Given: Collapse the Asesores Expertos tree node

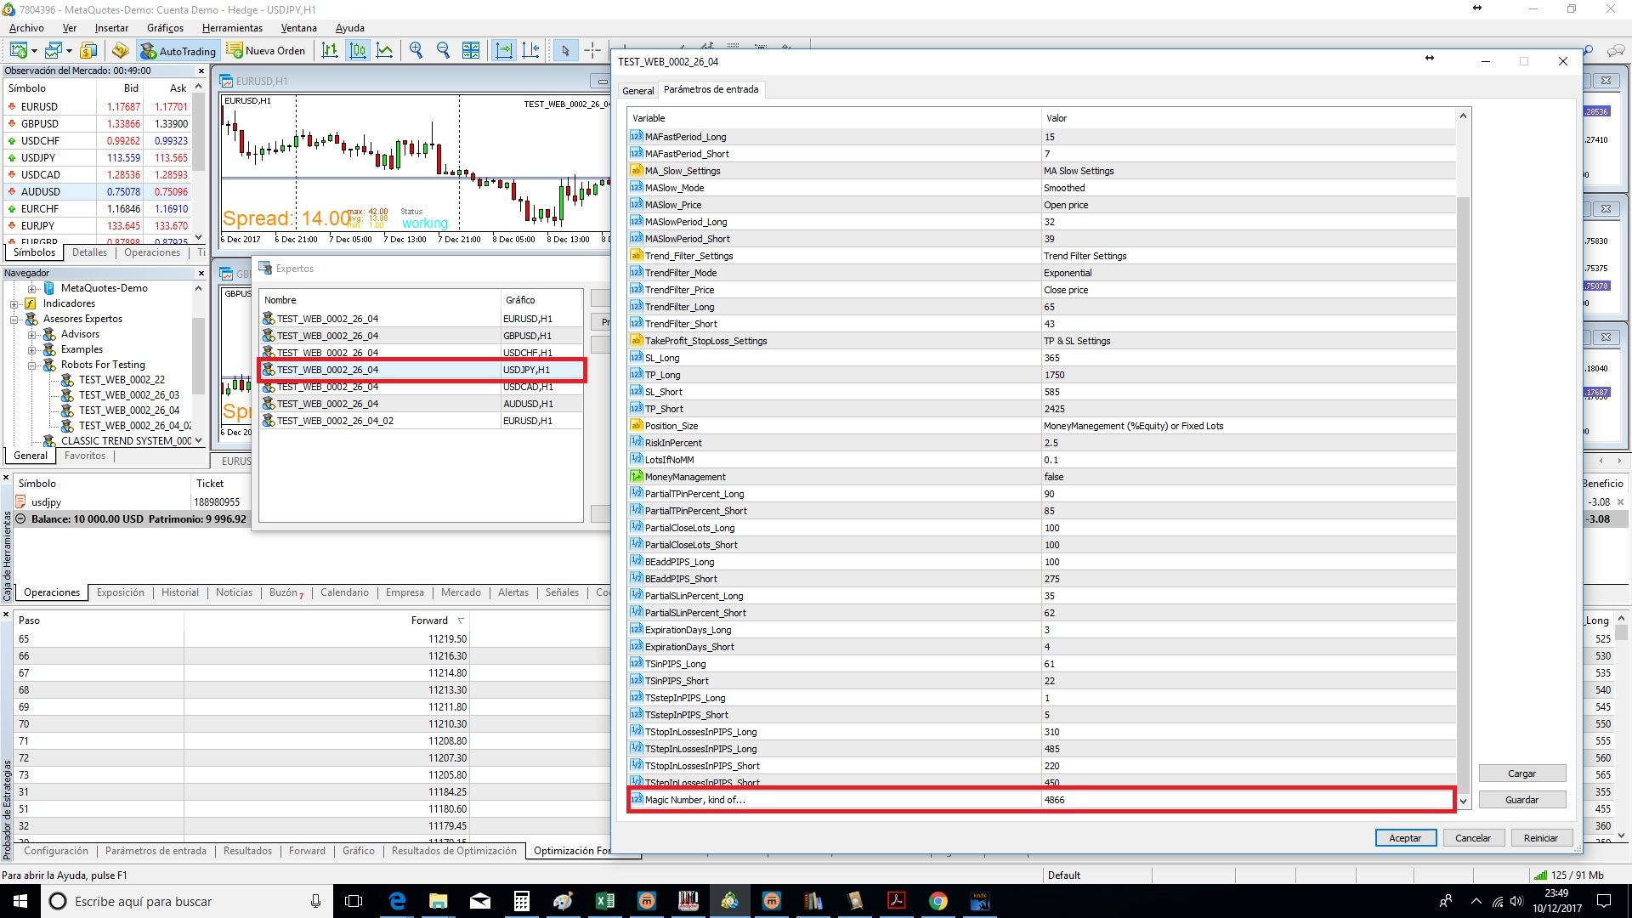Looking at the screenshot, I should [14, 320].
